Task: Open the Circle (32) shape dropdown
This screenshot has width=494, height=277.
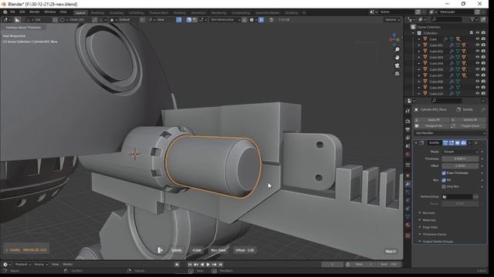Action: [x=74, y=19]
